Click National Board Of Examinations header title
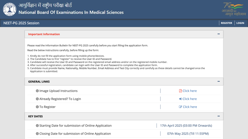This screenshot has height=139, width=248. (x=71, y=13)
